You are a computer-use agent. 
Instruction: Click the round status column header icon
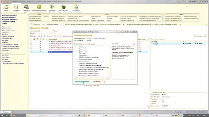click(38, 39)
